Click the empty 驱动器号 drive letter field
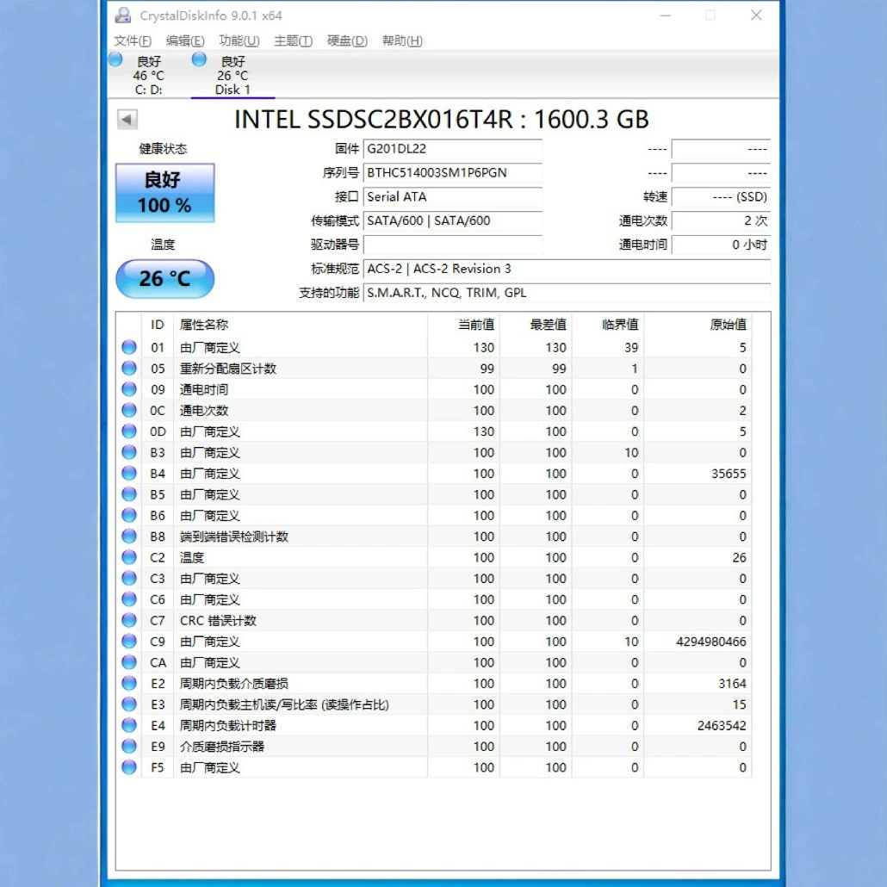This screenshot has width=887, height=887. point(453,245)
